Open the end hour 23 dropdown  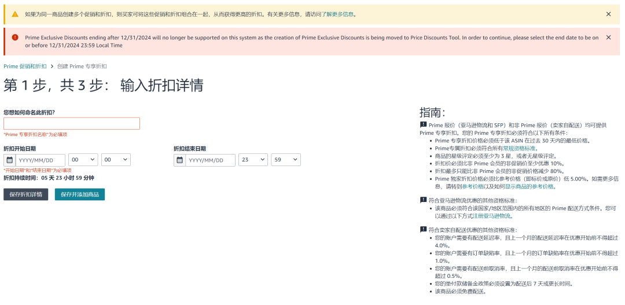253,160
